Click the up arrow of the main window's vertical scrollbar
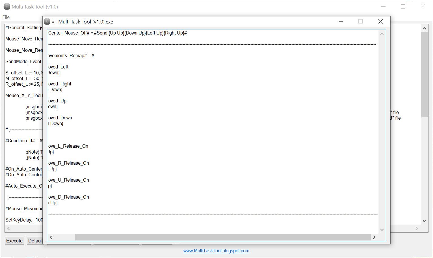This screenshot has width=433, height=258. point(424,28)
